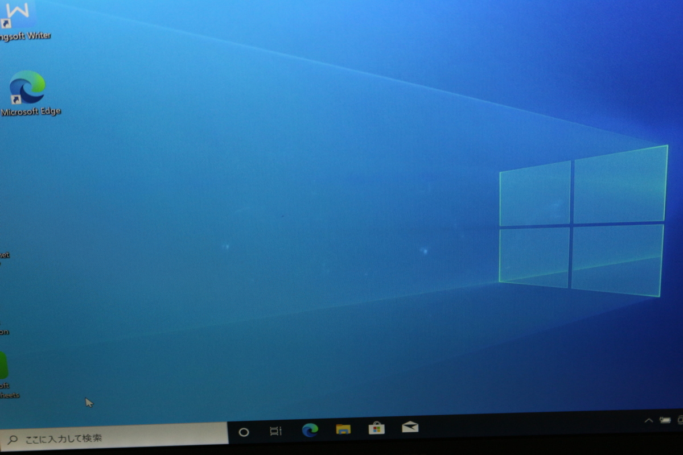Click the Cortana circle on the taskbar

[x=244, y=432]
